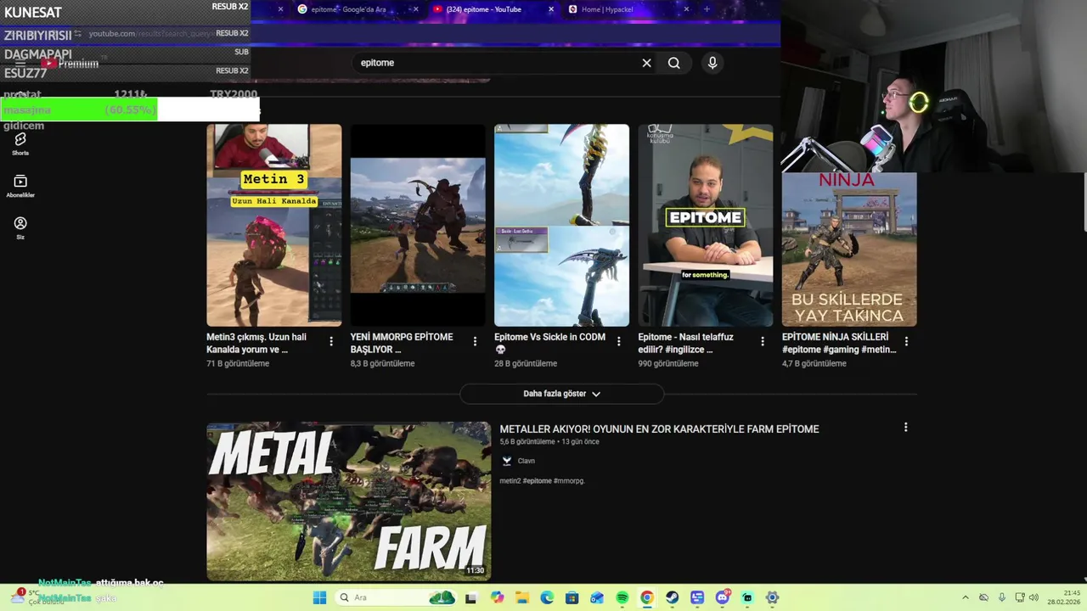Open the Siz profile section
1087x611 pixels.
20,227
